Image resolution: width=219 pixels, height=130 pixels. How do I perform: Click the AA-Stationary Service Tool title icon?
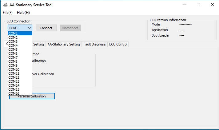click(x=6, y=5)
